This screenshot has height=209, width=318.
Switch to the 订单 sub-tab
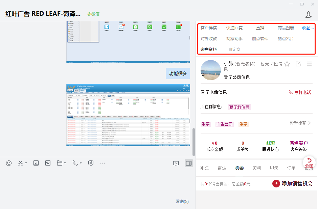(291, 168)
